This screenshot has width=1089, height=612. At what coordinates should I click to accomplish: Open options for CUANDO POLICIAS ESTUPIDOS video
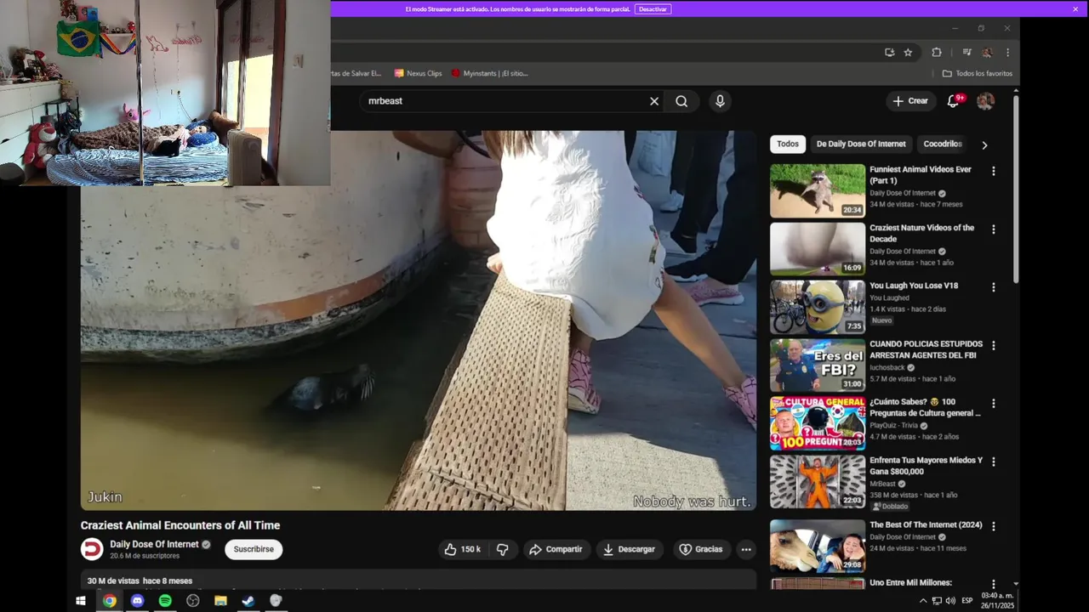click(993, 346)
